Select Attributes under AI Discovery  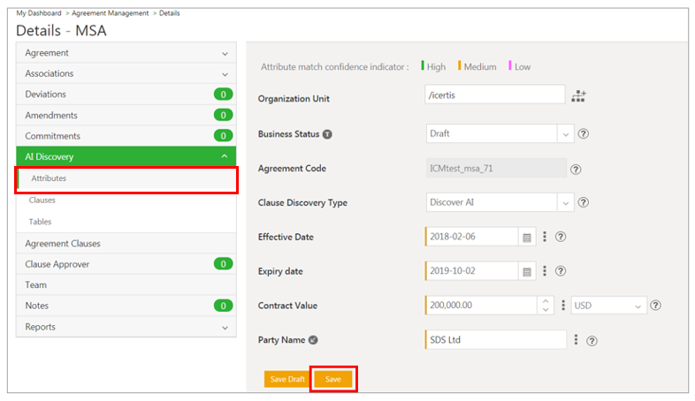pyautogui.click(x=126, y=178)
